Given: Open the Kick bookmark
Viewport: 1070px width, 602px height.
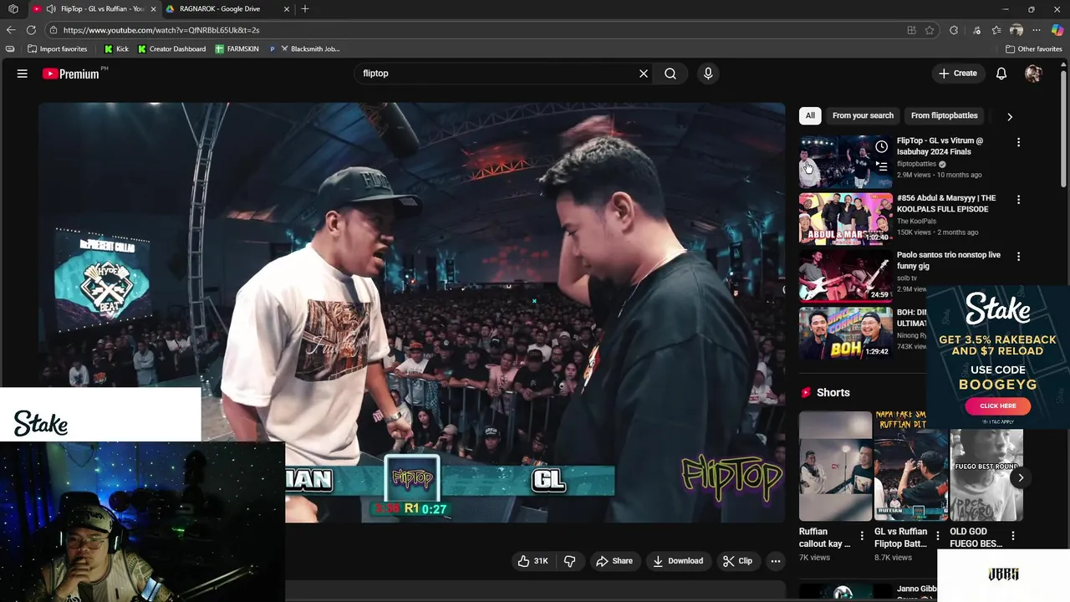Looking at the screenshot, I should [x=116, y=49].
